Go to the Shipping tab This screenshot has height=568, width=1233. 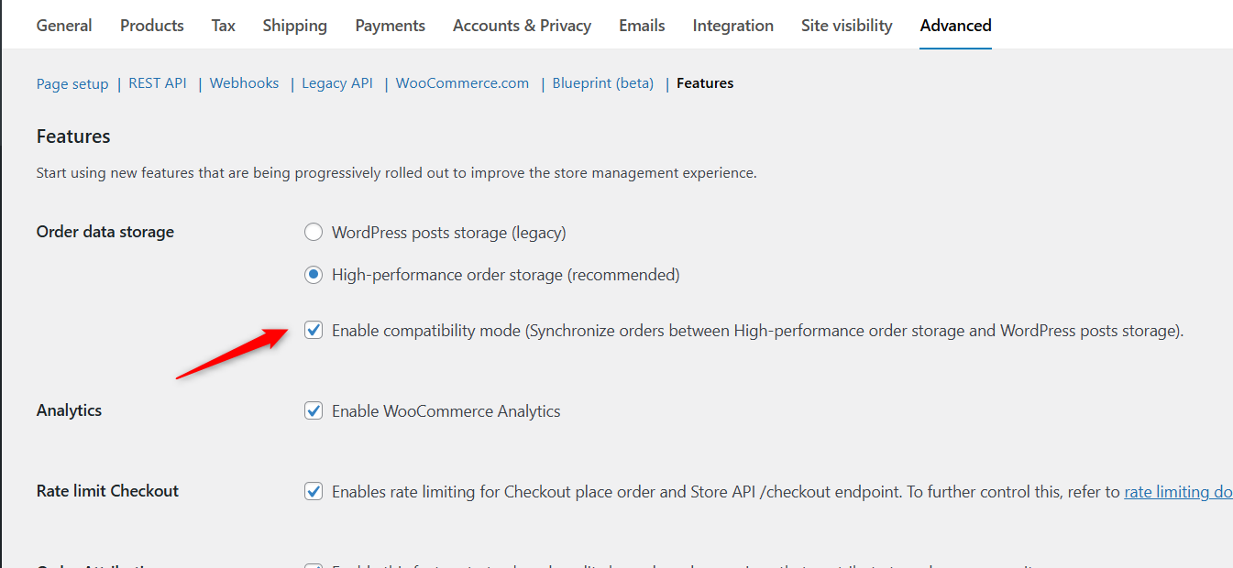point(295,26)
